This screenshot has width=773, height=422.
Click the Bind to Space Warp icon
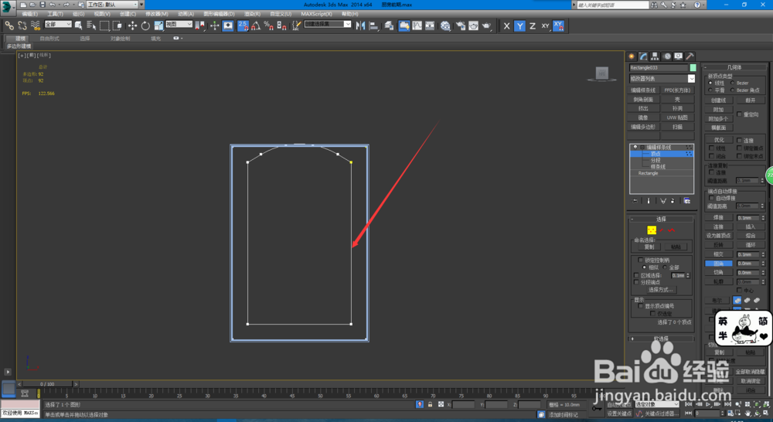(x=36, y=26)
